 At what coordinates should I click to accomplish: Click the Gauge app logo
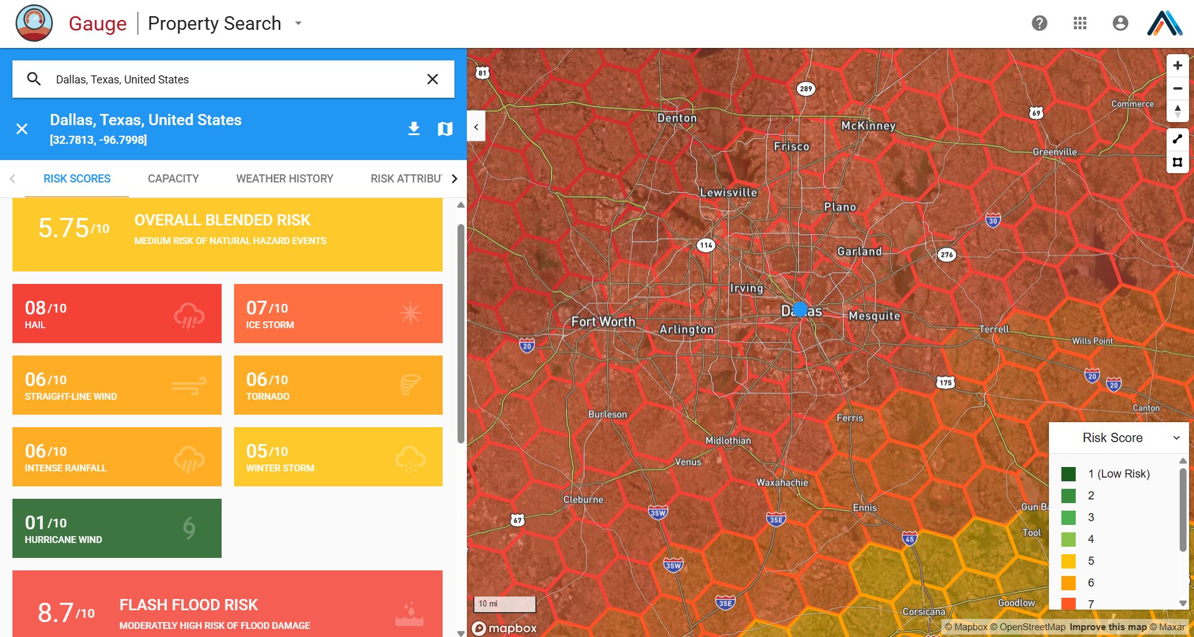tap(34, 23)
